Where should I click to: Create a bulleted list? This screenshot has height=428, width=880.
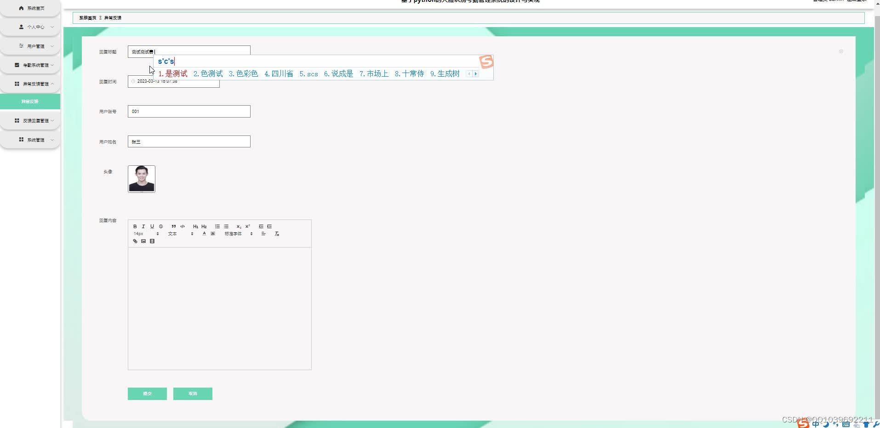226,226
